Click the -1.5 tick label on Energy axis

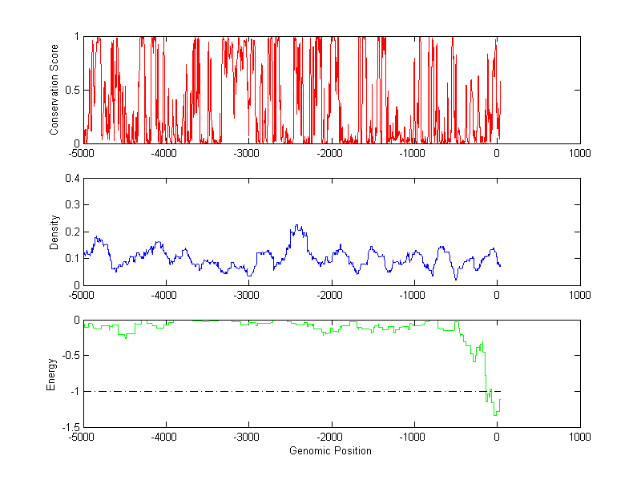[x=71, y=427]
